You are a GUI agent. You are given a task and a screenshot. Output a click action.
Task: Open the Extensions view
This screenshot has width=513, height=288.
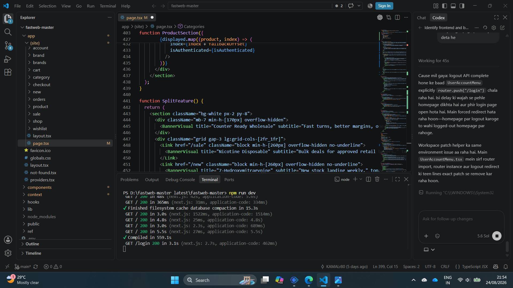click(8, 72)
